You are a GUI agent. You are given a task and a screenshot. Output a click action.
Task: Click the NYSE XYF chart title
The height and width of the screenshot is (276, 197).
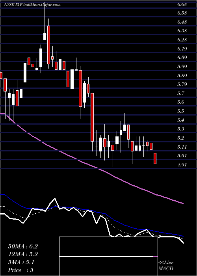point(33,5)
